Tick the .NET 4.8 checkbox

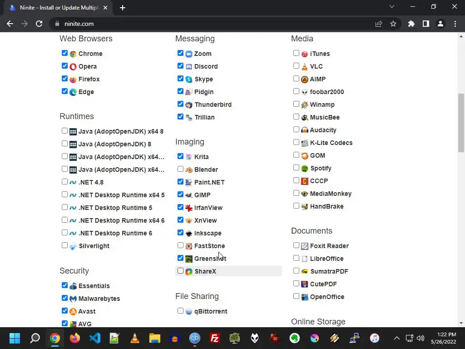(64, 182)
